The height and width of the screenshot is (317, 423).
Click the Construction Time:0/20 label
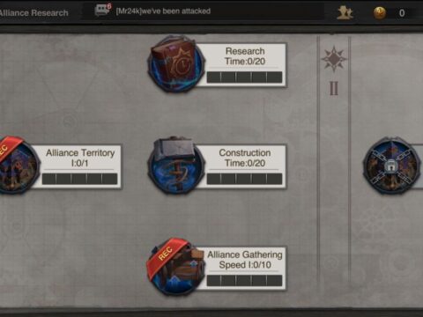coord(245,158)
